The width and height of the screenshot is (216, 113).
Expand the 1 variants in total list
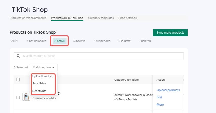coord(45,98)
